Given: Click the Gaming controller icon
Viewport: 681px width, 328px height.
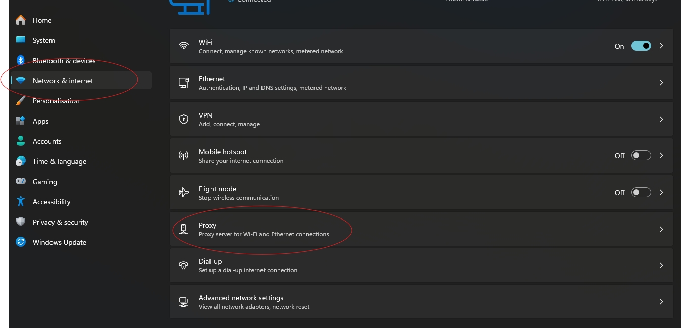Looking at the screenshot, I should point(21,182).
